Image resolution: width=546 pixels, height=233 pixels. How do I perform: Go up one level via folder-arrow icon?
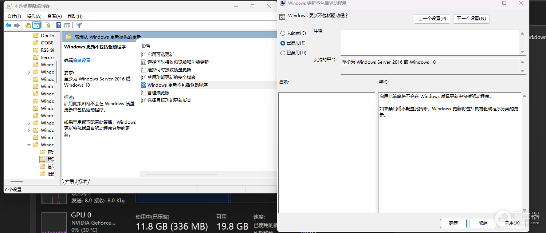[x=28, y=25]
